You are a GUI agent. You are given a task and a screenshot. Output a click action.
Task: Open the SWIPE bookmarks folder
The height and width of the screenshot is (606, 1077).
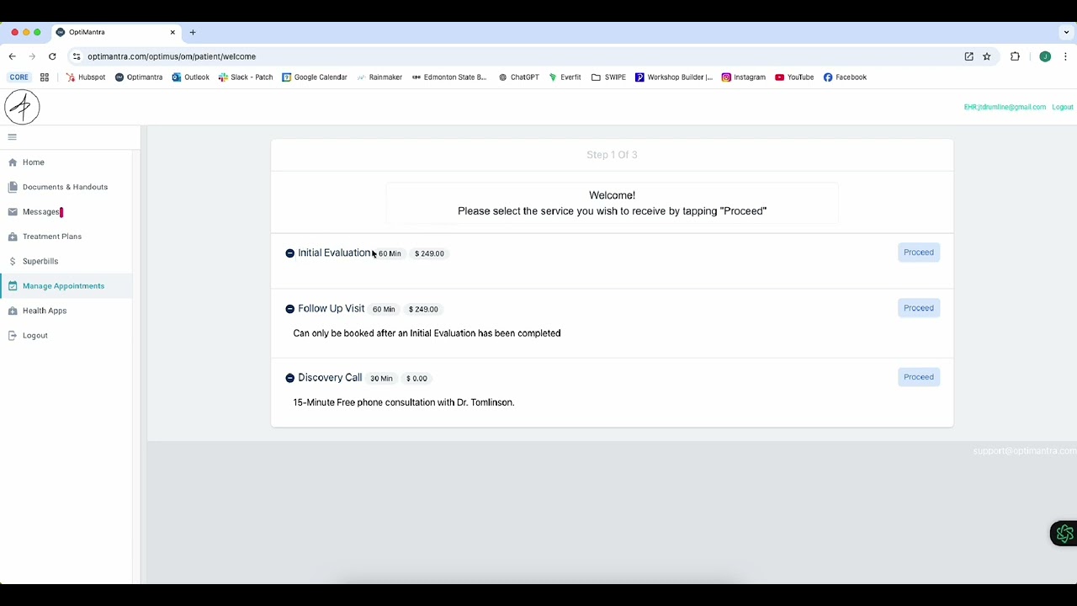[608, 77]
